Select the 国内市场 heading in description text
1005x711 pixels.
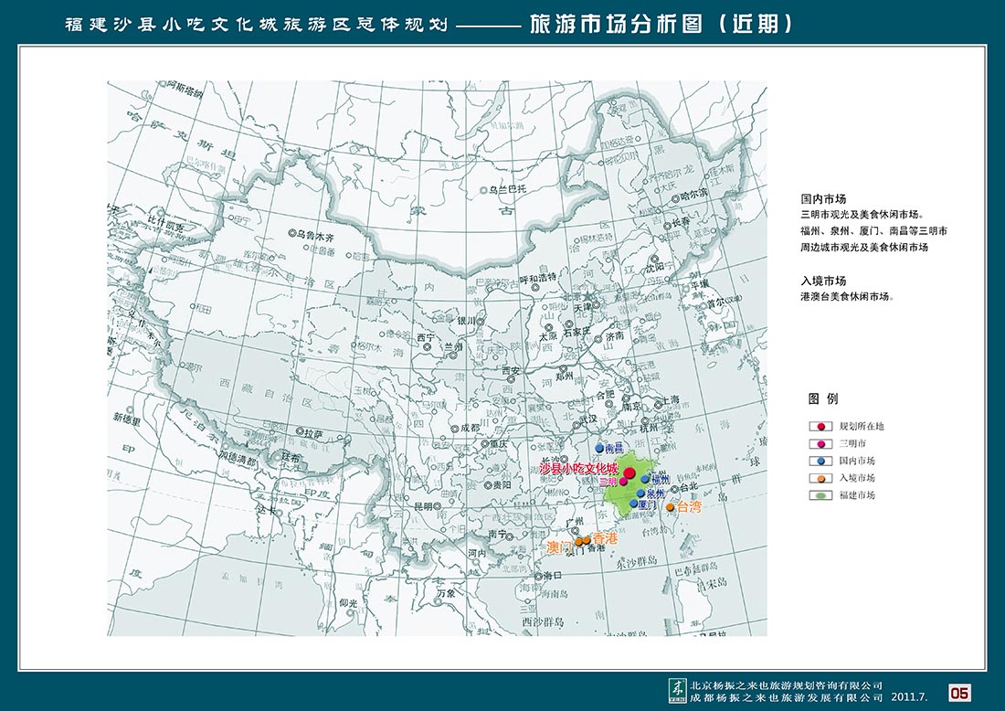point(823,198)
